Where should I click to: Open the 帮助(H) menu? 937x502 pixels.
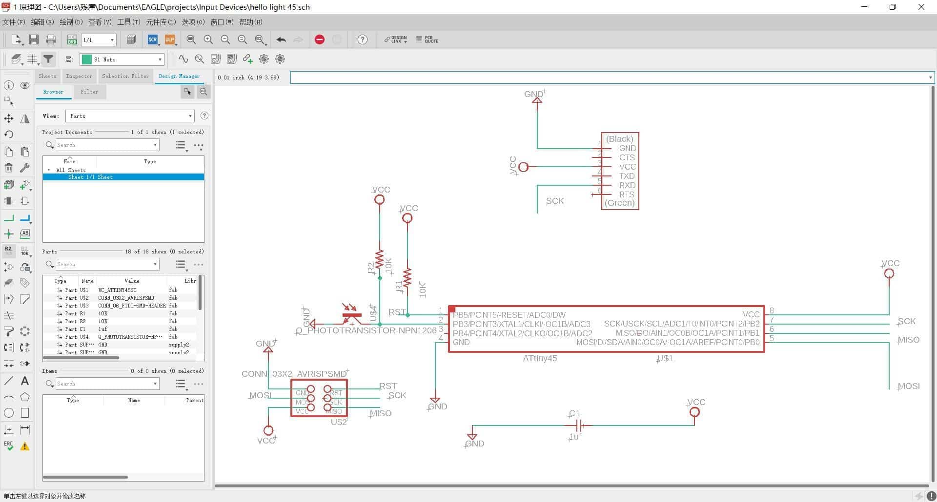coord(251,22)
